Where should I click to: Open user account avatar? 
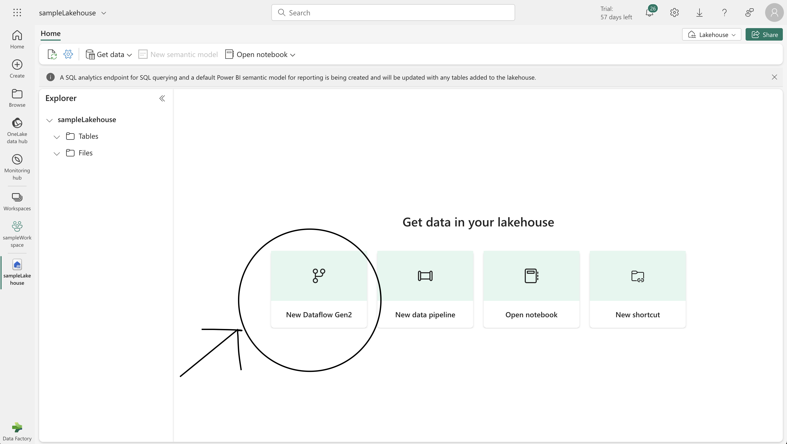pos(774,12)
